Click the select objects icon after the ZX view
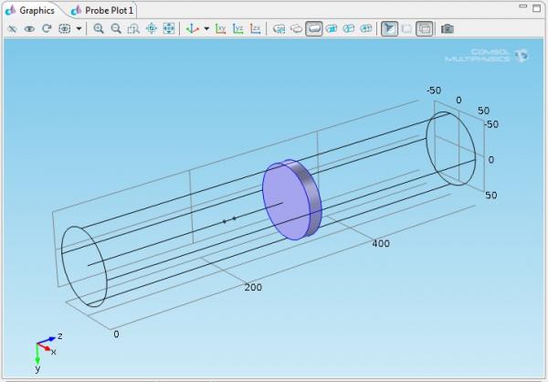 279,28
